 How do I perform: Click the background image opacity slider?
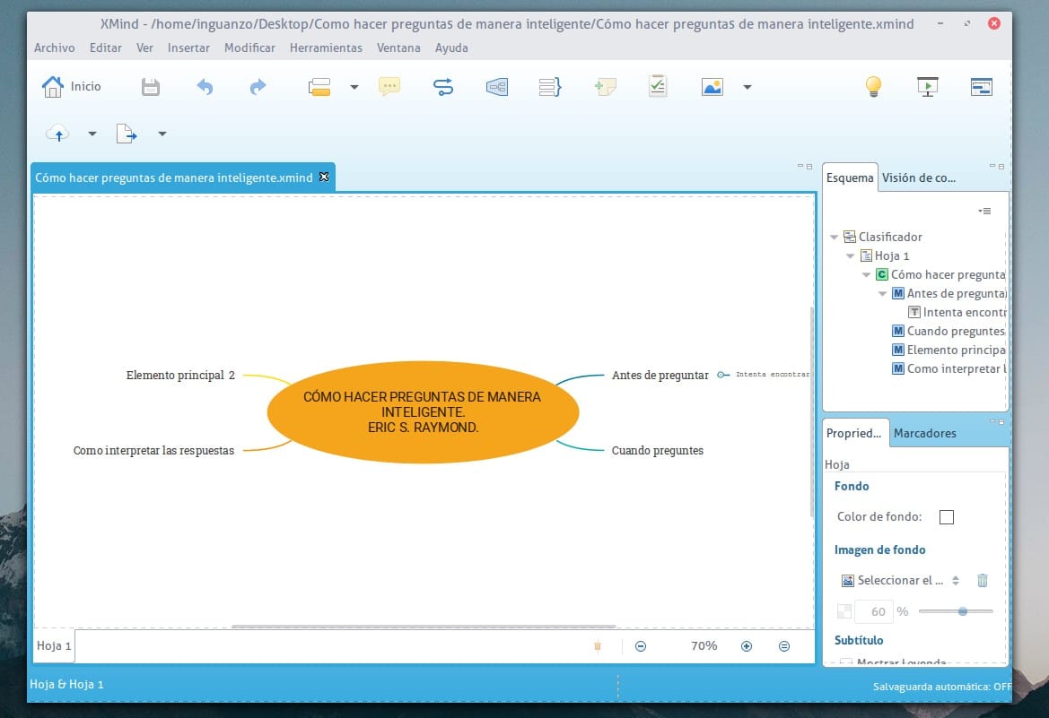(956, 611)
